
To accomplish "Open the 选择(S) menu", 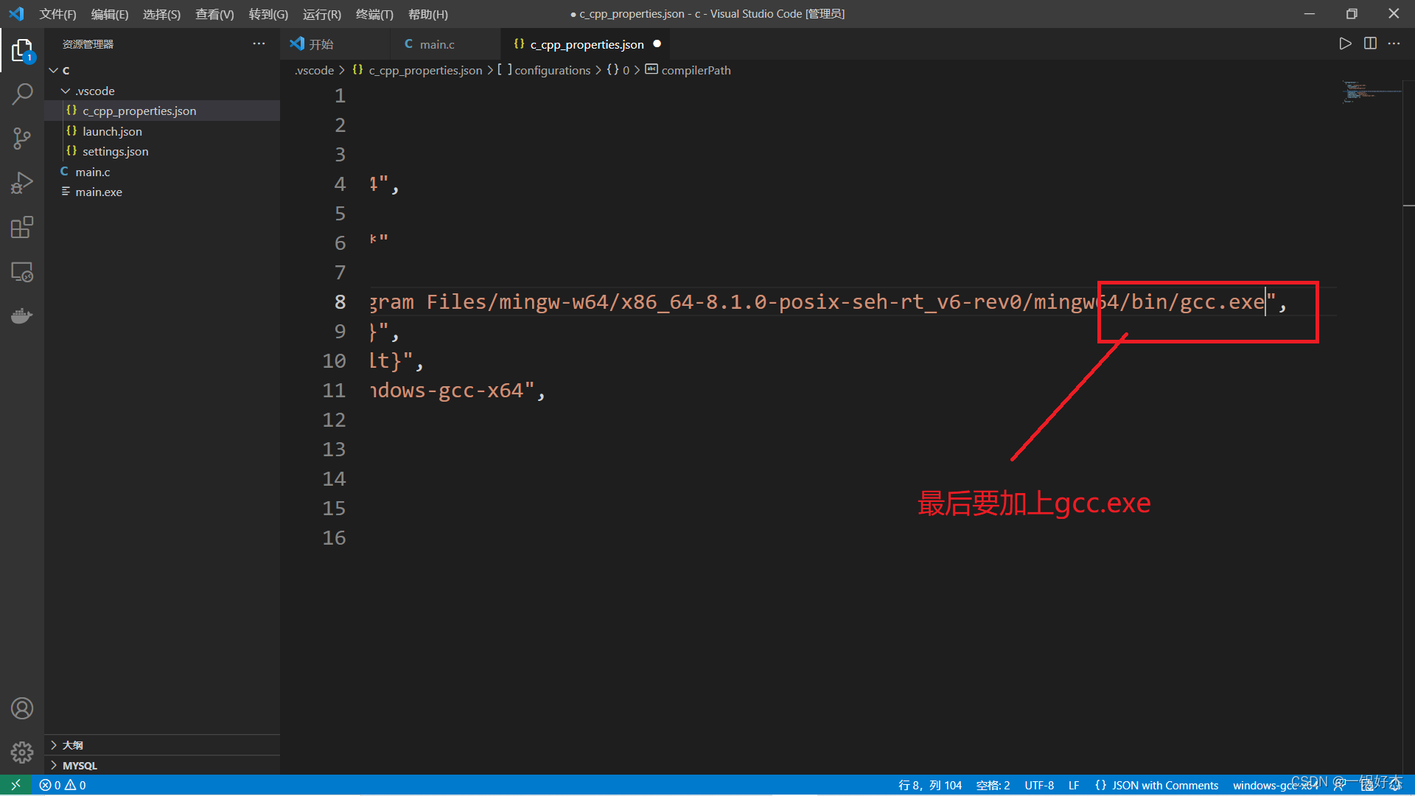I will click(161, 14).
